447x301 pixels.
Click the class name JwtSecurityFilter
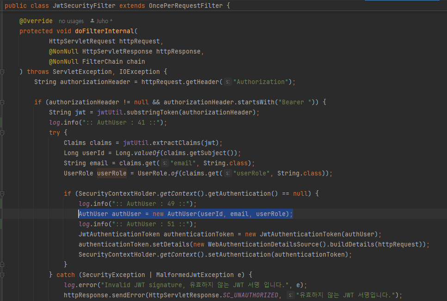[84, 6]
